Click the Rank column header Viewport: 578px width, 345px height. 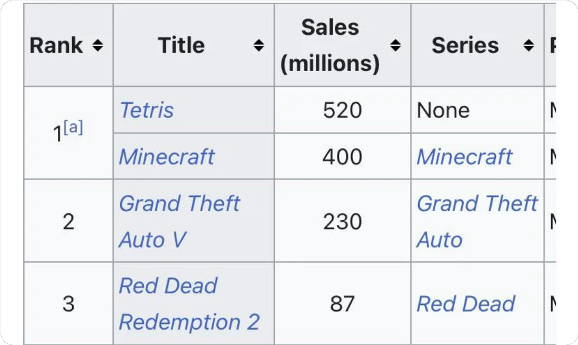coord(56,45)
